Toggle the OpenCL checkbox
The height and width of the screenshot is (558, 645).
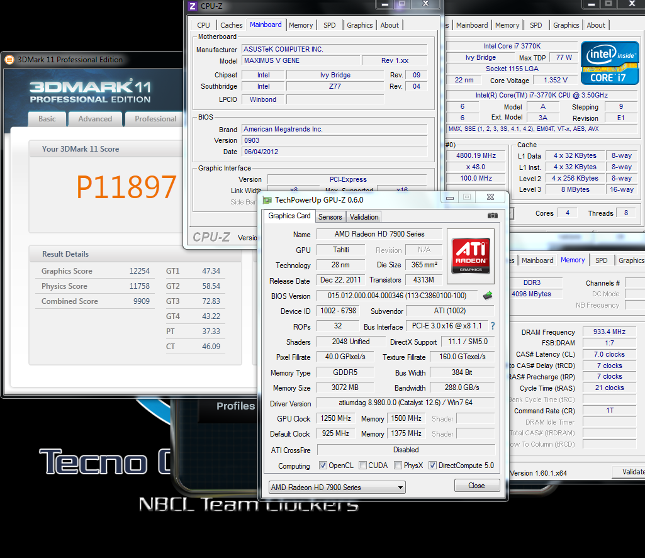point(323,465)
